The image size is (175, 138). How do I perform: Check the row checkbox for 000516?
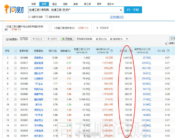[15, 73]
